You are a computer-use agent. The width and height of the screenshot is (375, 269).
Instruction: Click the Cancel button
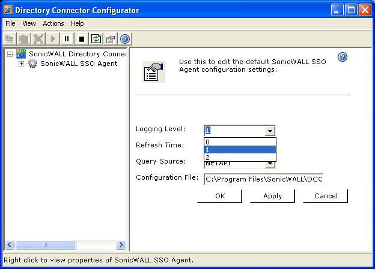click(x=326, y=196)
